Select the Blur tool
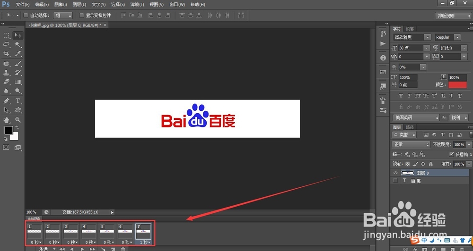The image size is (473, 251). pyautogui.click(x=6, y=91)
